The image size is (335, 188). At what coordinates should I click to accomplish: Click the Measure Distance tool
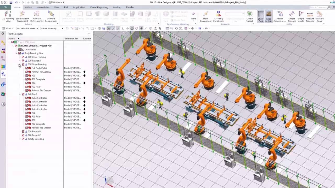[310, 16]
